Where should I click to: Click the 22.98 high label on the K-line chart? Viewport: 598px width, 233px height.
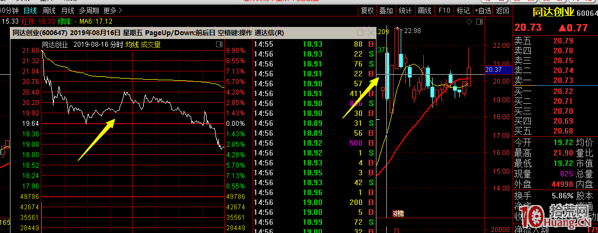(x=412, y=31)
